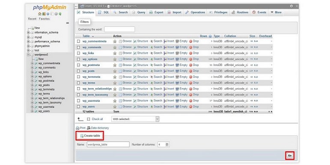Empty the wp_termmeta table

coord(181,77)
